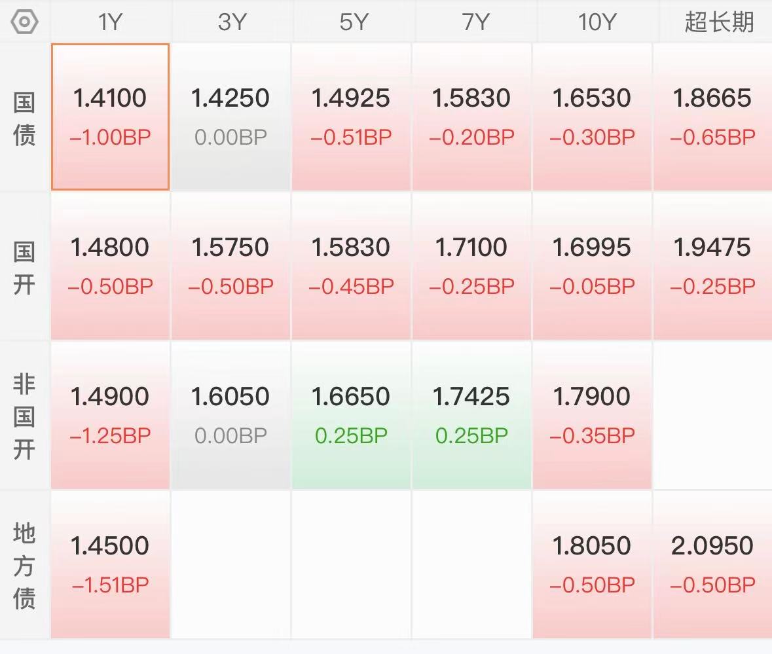Select the 10Y column header
The image size is (772, 654).
tap(597, 22)
